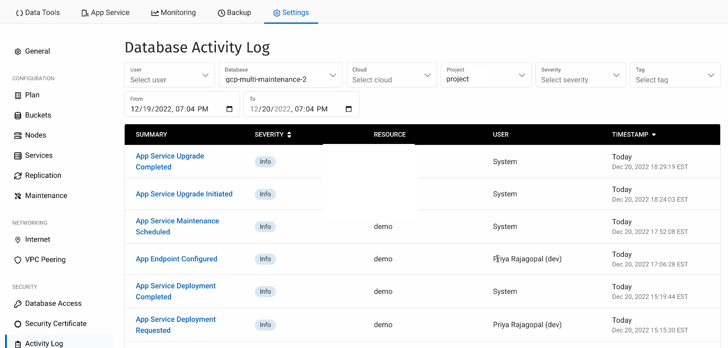This screenshot has height=348, width=728.
Task: Click the Data Tools braces icon
Action: [x=19, y=13]
